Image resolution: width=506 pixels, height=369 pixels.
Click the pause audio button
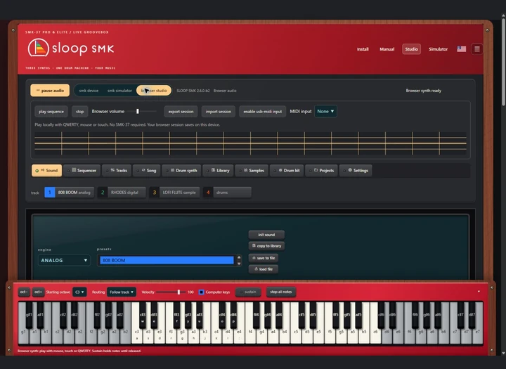(50, 91)
